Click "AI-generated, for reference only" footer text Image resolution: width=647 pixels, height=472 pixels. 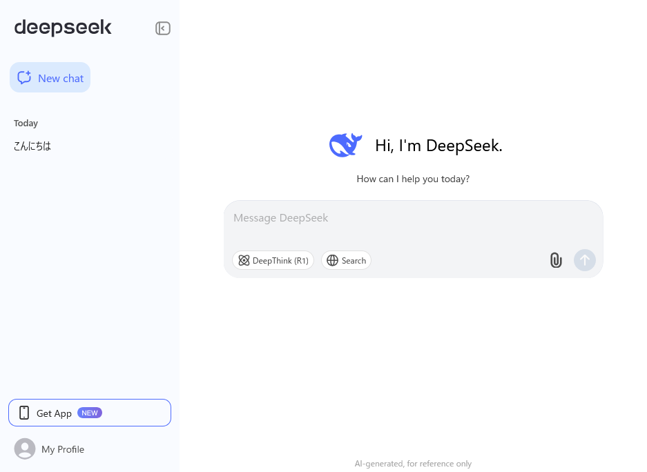pyautogui.click(x=413, y=464)
